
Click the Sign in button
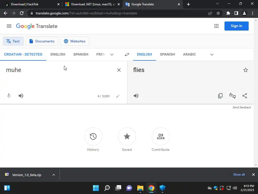236,26
